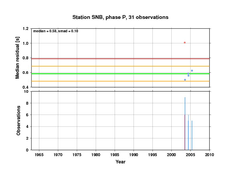
Task: Click the 'Year' x-axis label
Action: 120,162
